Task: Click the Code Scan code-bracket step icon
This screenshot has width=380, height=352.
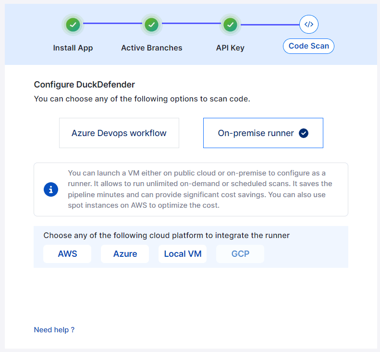Action: pyautogui.click(x=309, y=24)
